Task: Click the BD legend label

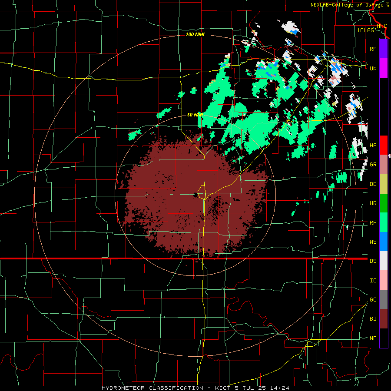Action: (373, 184)
